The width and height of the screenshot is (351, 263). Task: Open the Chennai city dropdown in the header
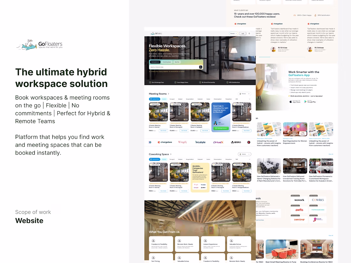[x=234, y=33]
